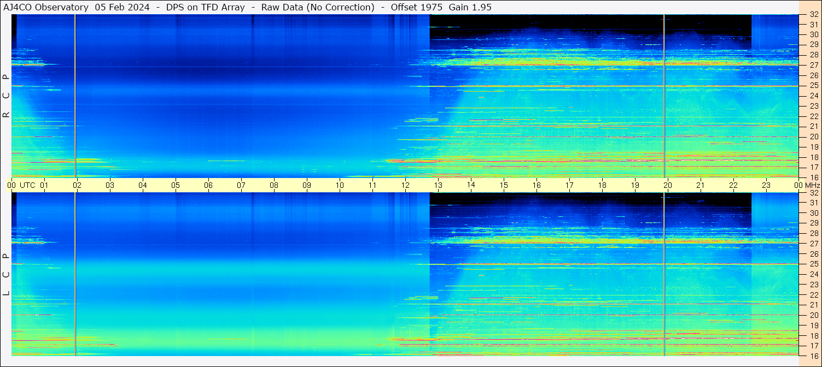Click the 23 UTC time axis label
822x367 pixels.
pyautogui.click(x=766, y=185)
